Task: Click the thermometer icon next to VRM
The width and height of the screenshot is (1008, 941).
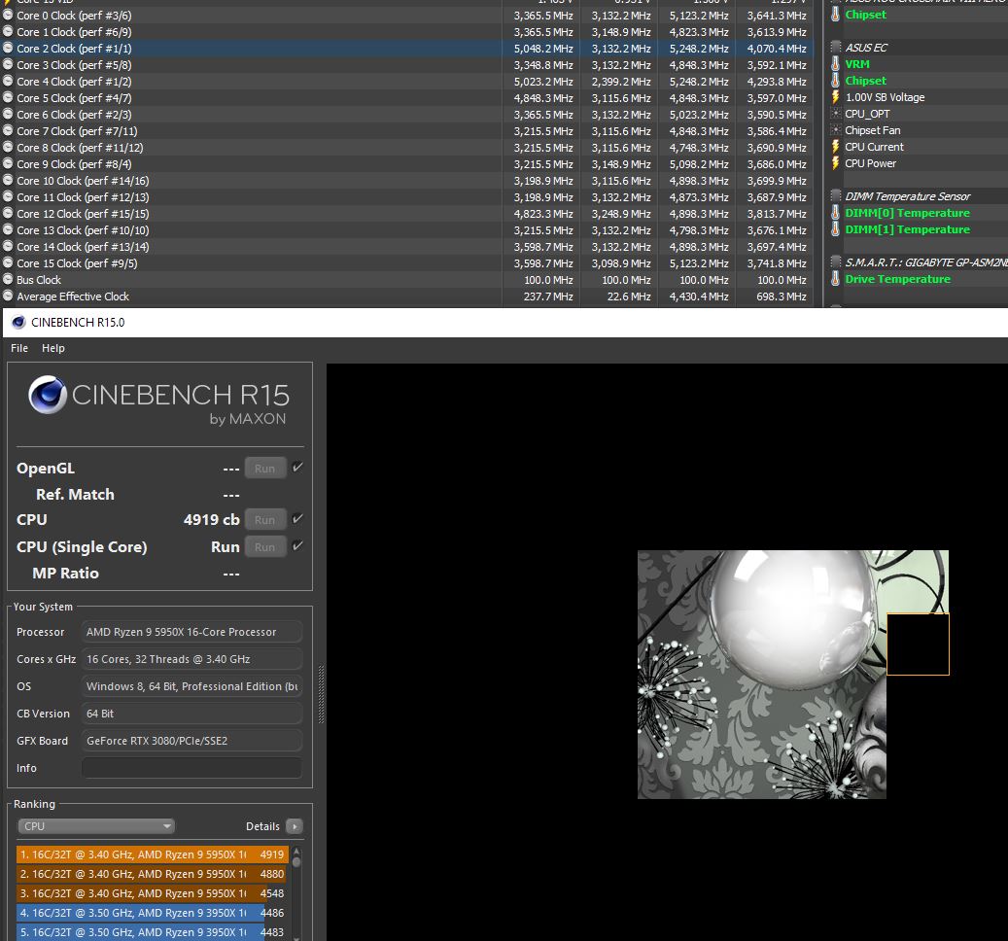Action: click(835, 63)
